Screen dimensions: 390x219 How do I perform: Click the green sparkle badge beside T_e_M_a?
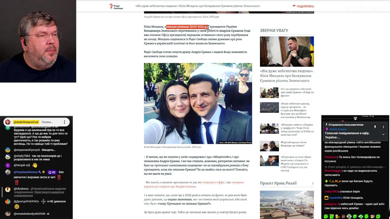pyautogui.click(x=326, y=181)
